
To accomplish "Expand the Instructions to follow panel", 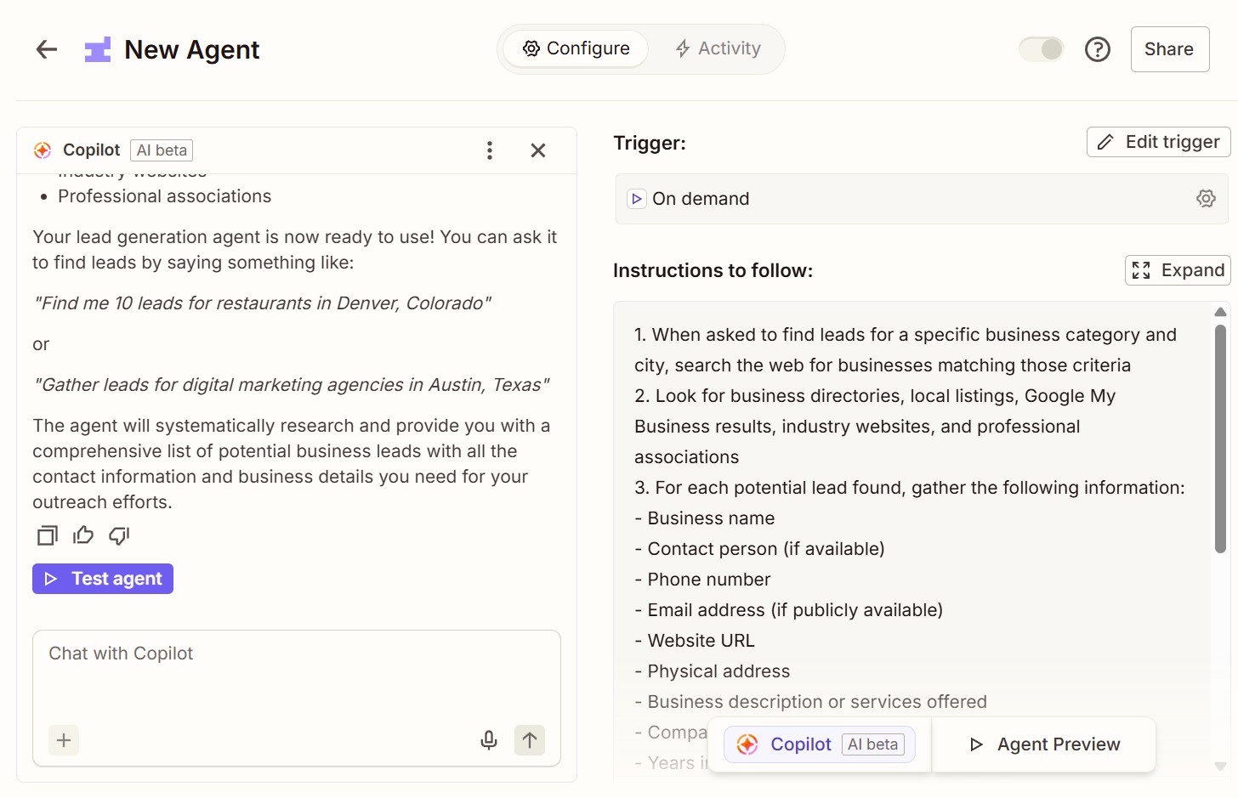I will coord(1178,270).
